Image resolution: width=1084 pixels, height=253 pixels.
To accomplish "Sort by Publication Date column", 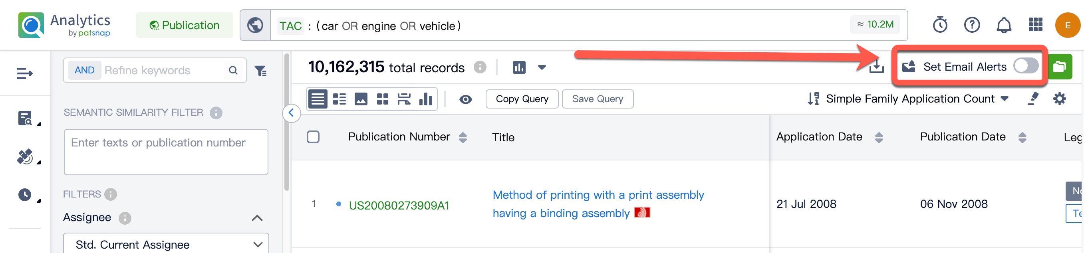I will (x=1022, y=137).
